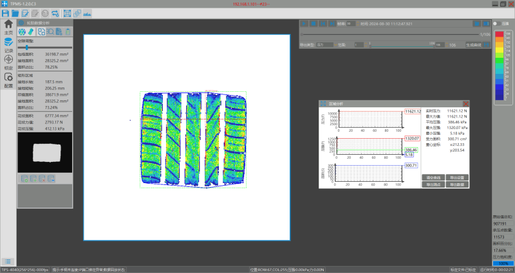Screen dimensions: 515x273
Task: Close the 区域分析 region analysis dialog
Action: pos(465,103)
